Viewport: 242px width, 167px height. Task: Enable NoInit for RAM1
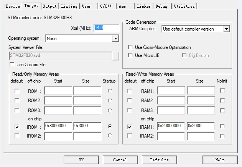[222, 91]
